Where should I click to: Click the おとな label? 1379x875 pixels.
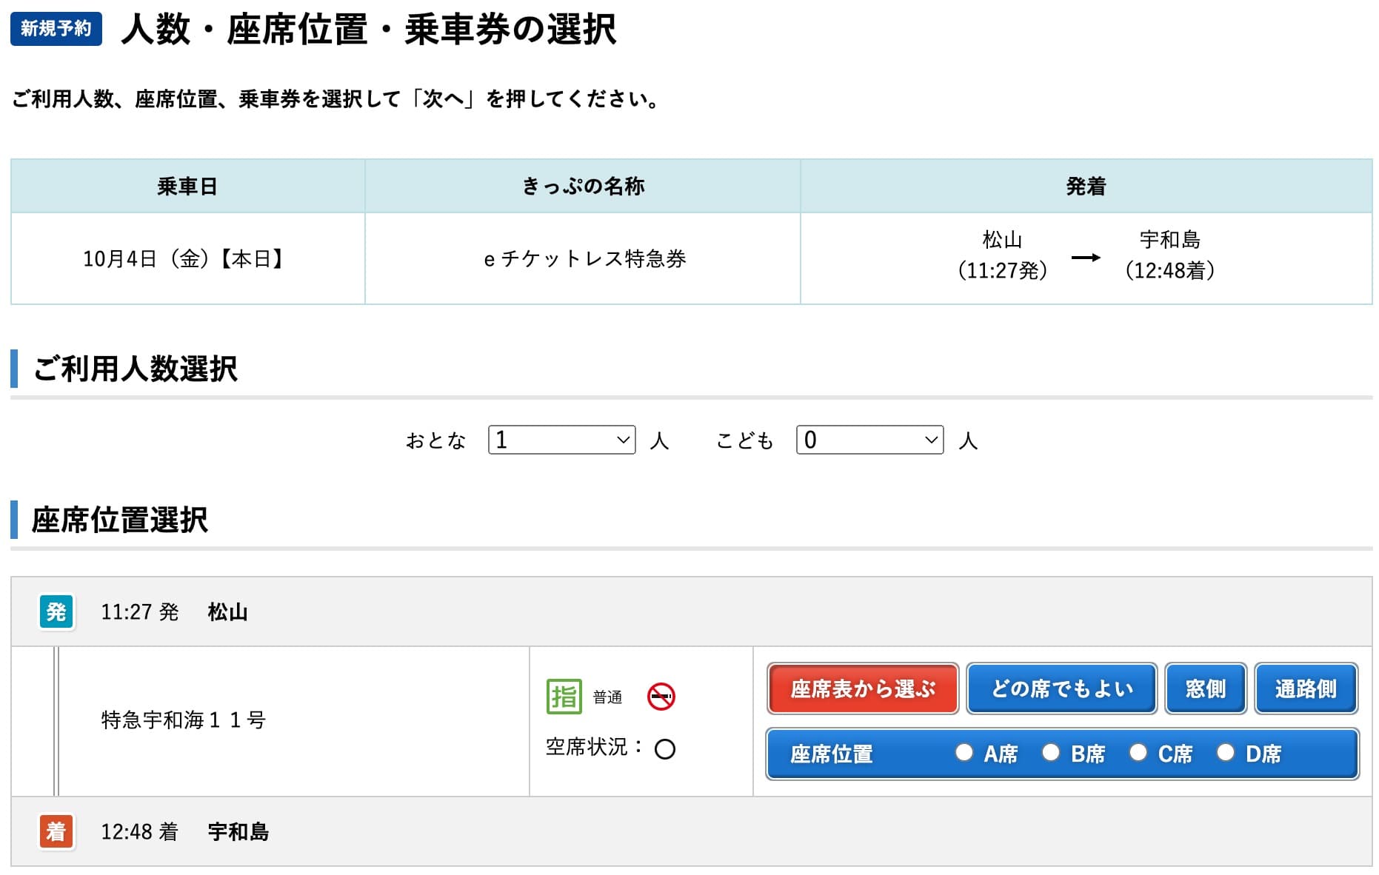[435, 440]
